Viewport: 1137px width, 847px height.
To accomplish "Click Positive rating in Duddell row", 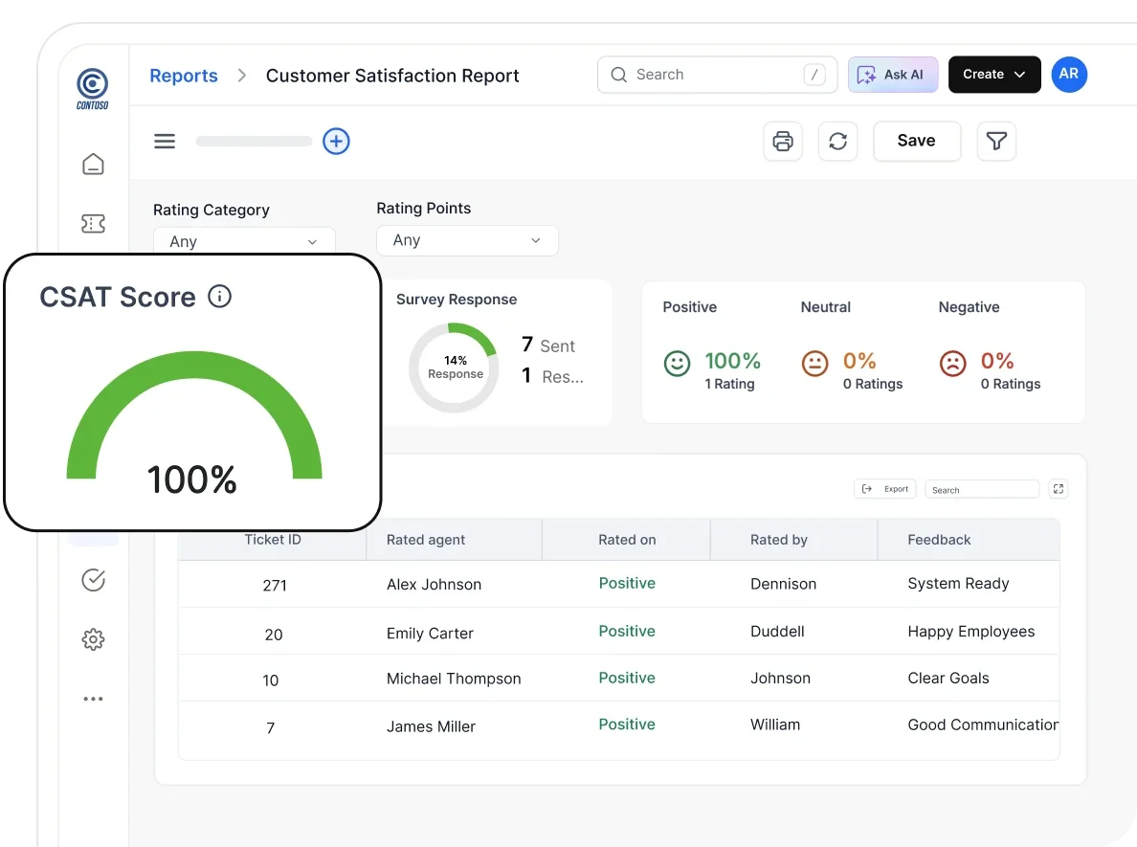I will point(627,631).
